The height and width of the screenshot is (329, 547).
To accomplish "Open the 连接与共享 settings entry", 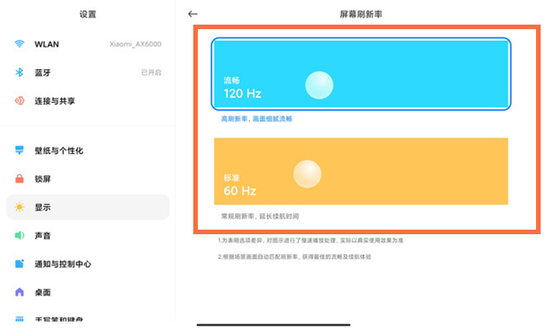I will 88,101.
